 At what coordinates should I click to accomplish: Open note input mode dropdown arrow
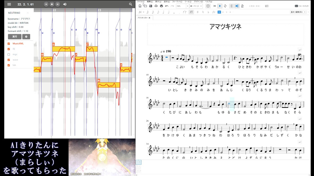143,12
